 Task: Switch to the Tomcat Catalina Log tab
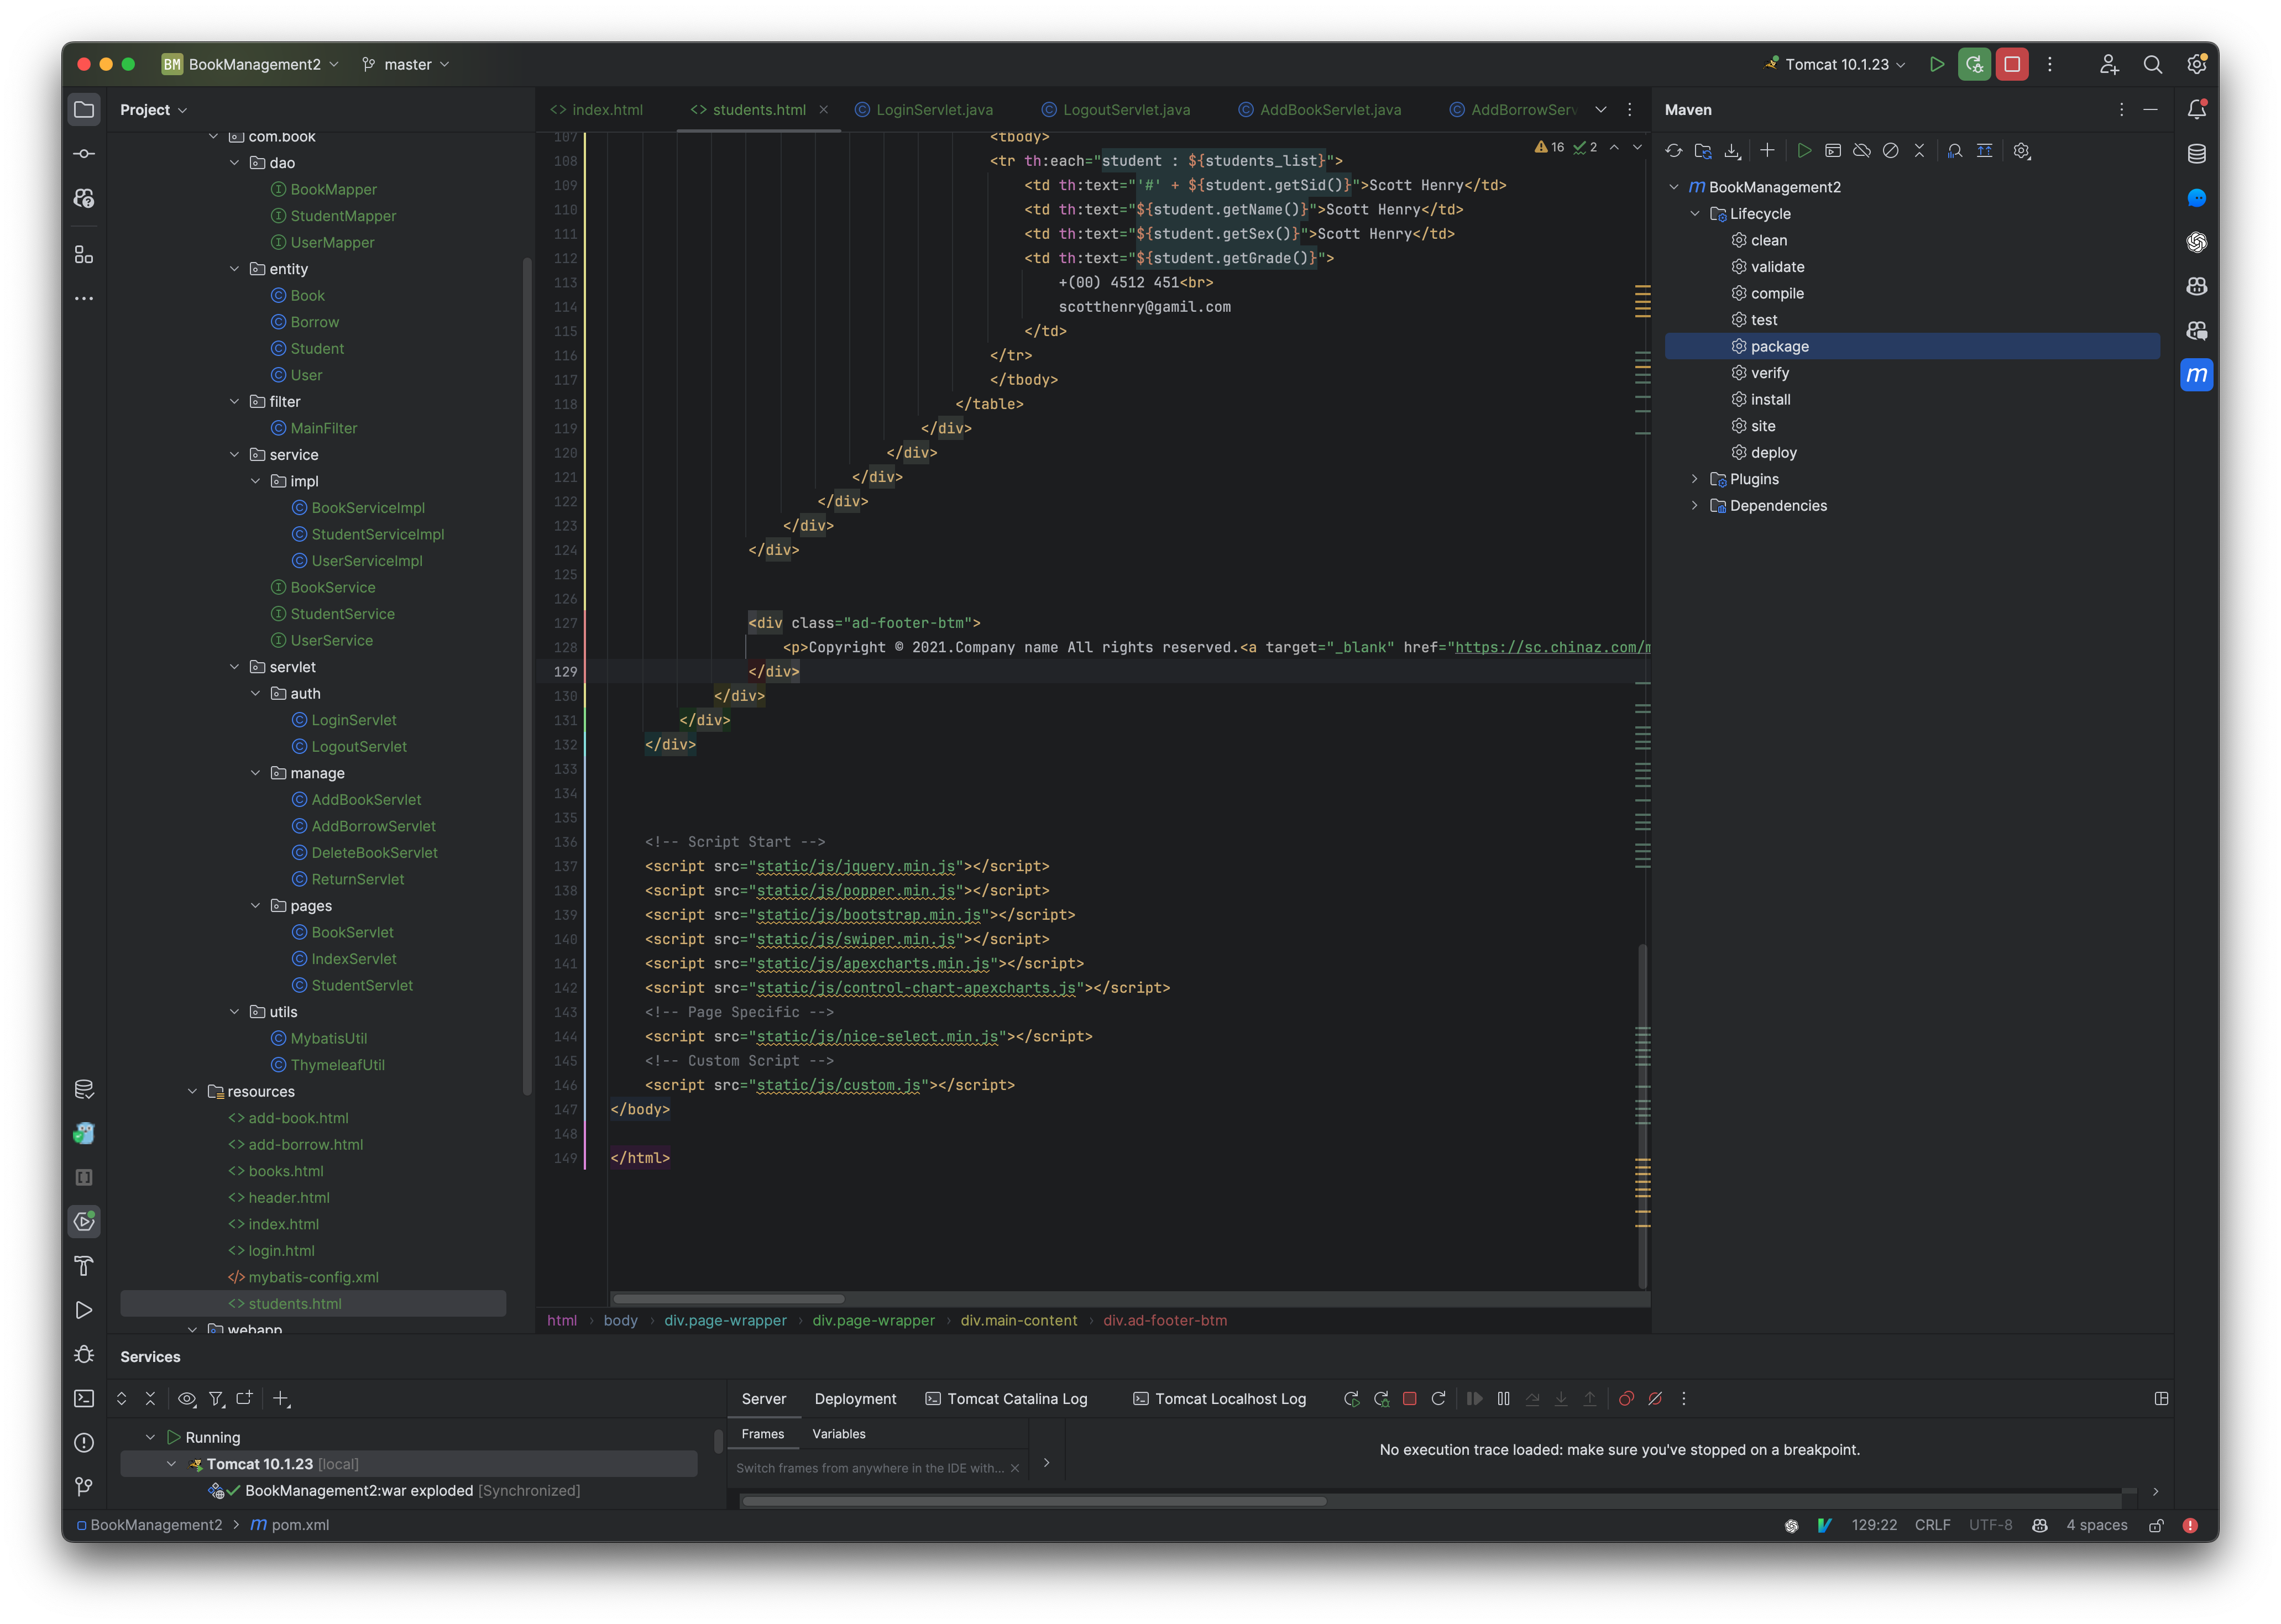(x=1008, y=1398)
